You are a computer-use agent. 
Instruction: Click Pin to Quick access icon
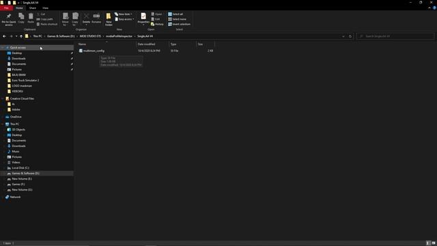(x=9, y=16)
